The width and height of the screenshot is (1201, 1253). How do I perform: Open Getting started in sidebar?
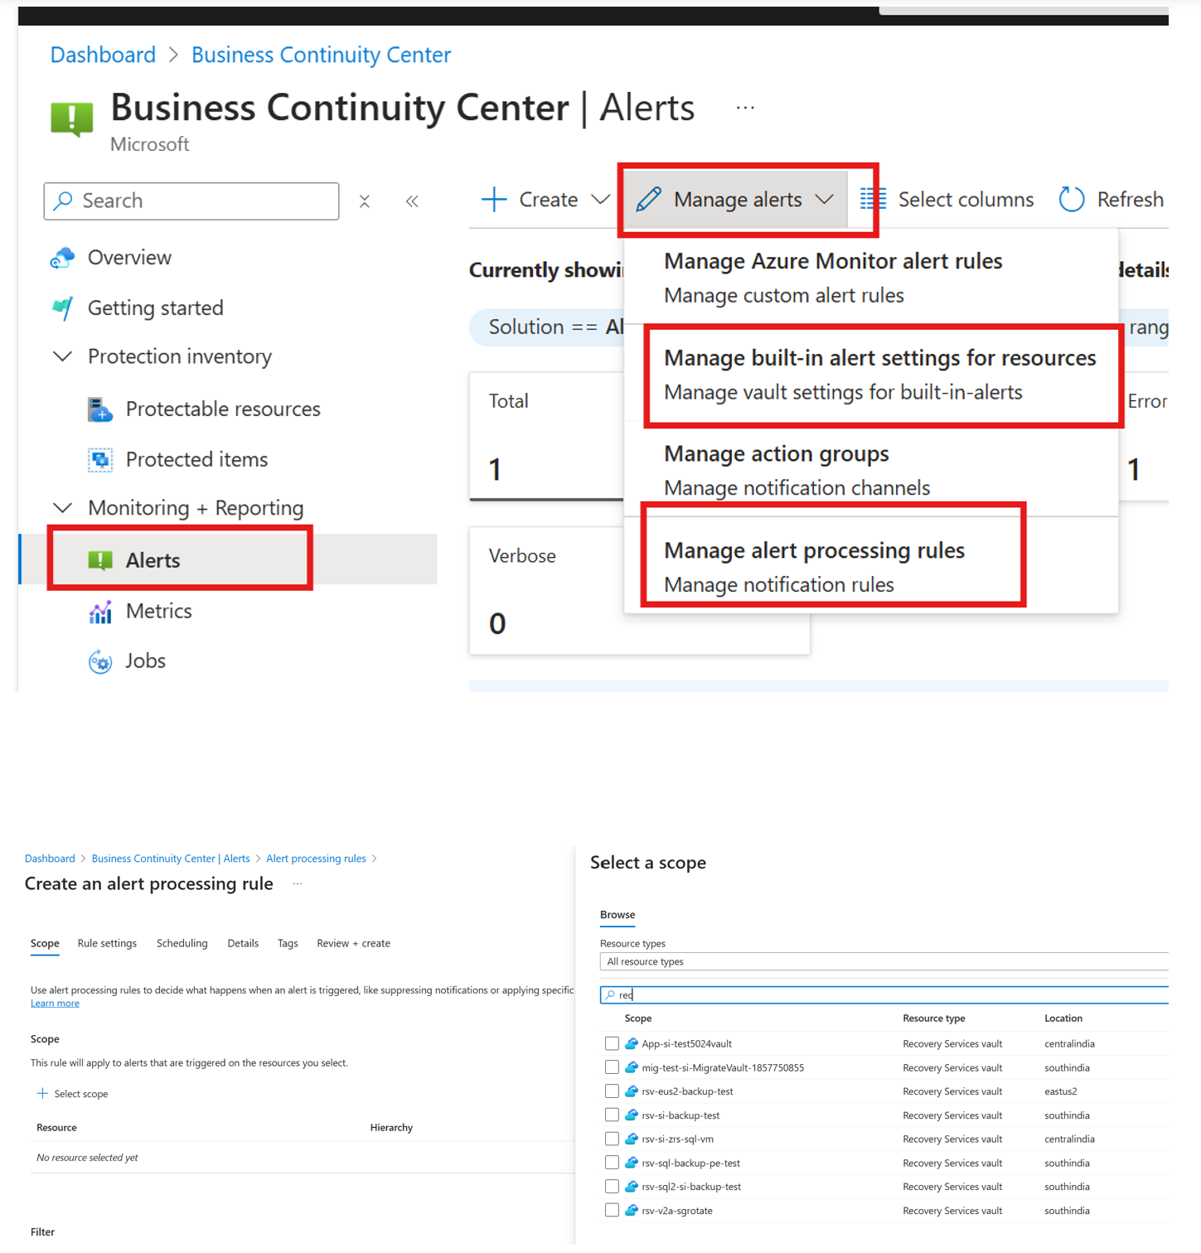tap(155, 308)
